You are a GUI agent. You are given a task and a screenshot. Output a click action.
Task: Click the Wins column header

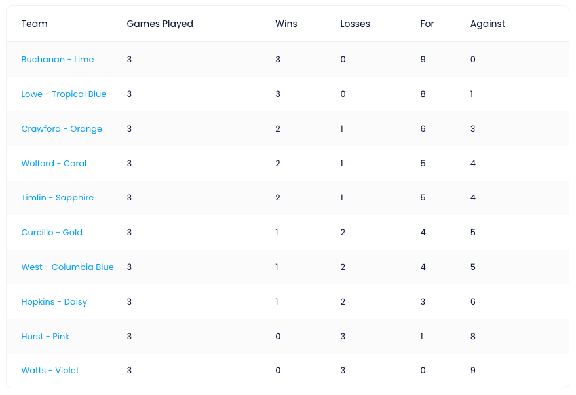(286, 24)
